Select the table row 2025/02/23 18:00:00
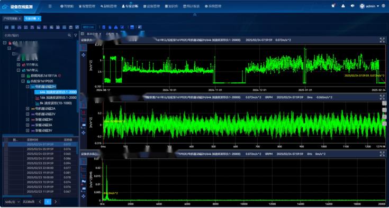The image size is (389, 208). (x=40, y=177)
